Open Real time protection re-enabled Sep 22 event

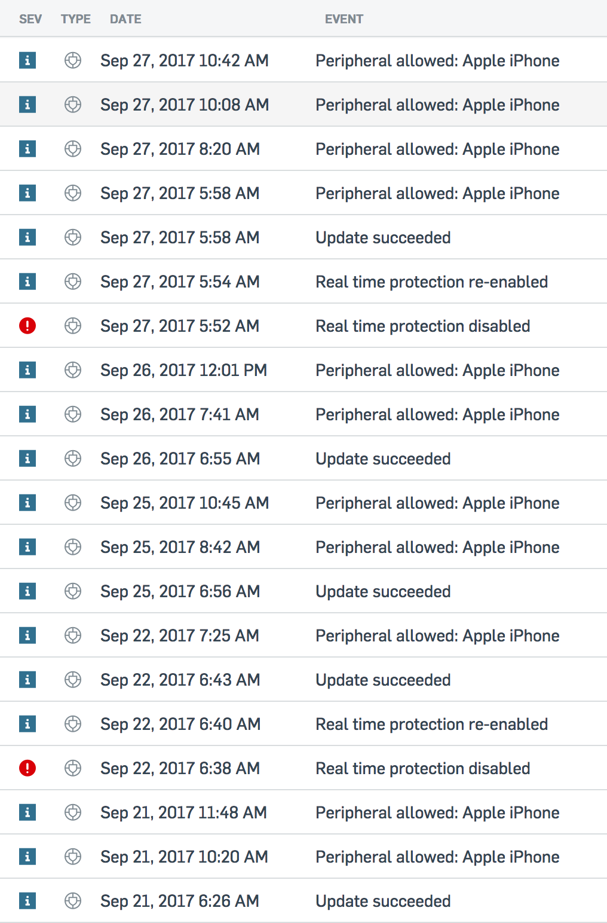[x=432, y=724]
